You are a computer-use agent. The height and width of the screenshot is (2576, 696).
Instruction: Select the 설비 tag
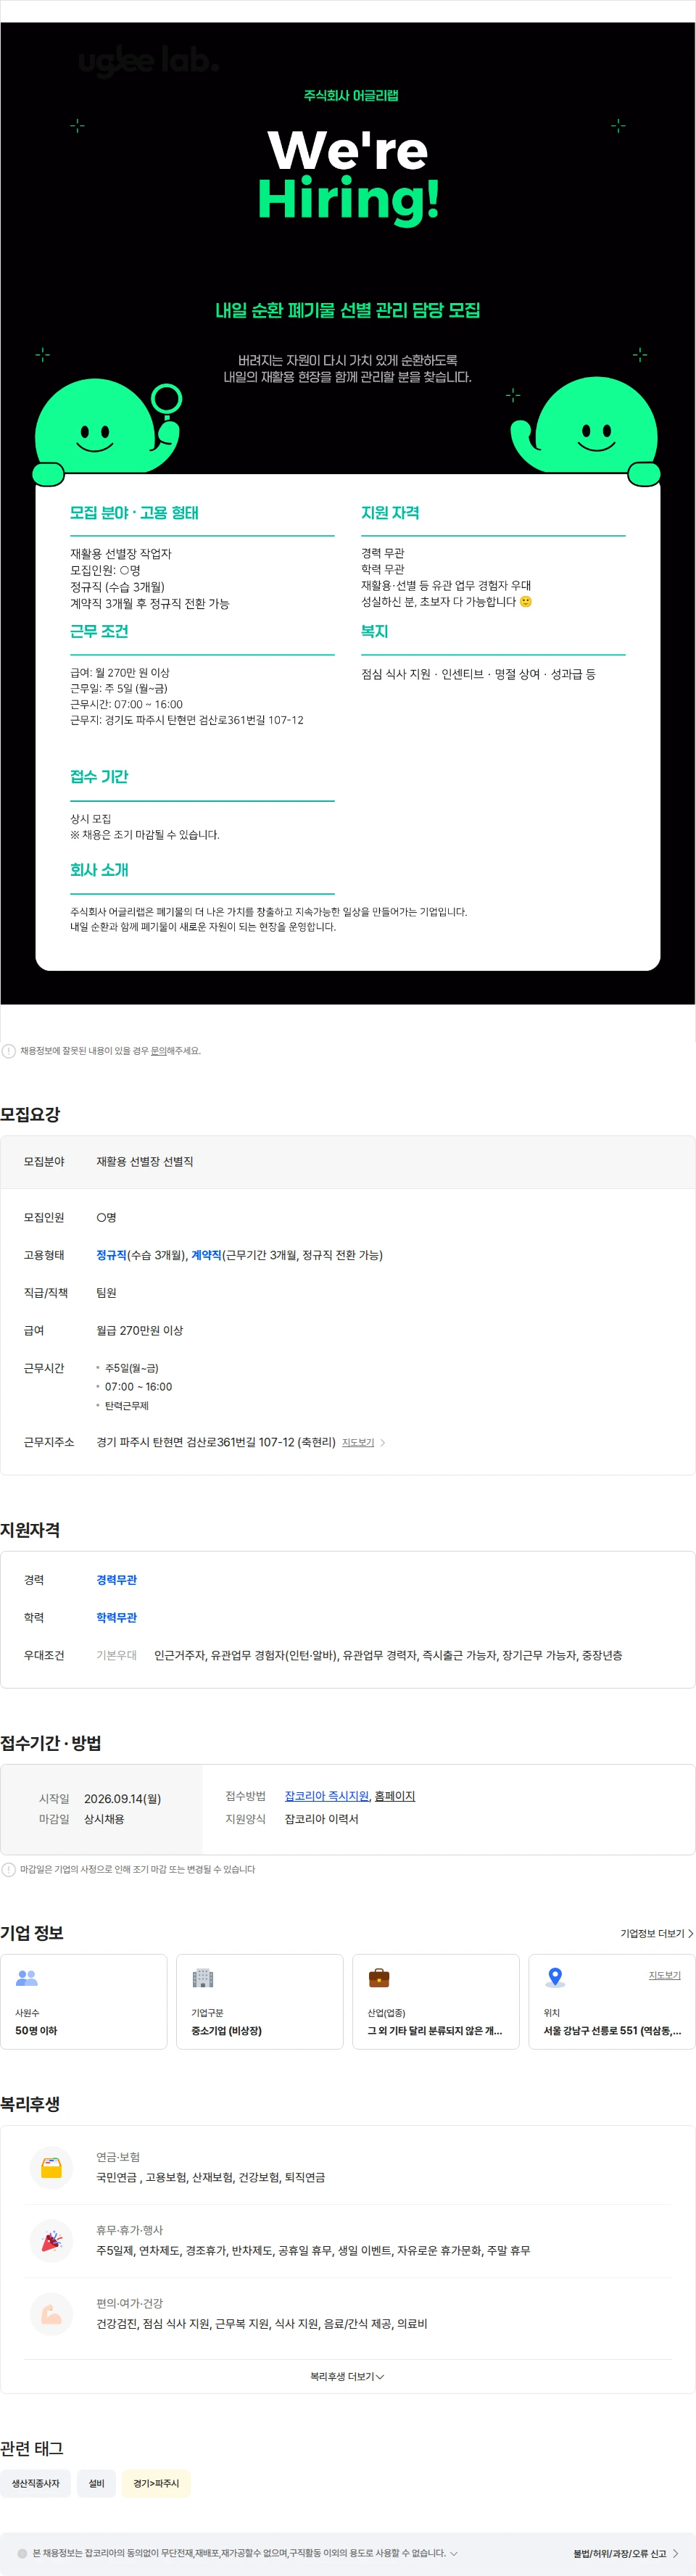point(97,2483)
